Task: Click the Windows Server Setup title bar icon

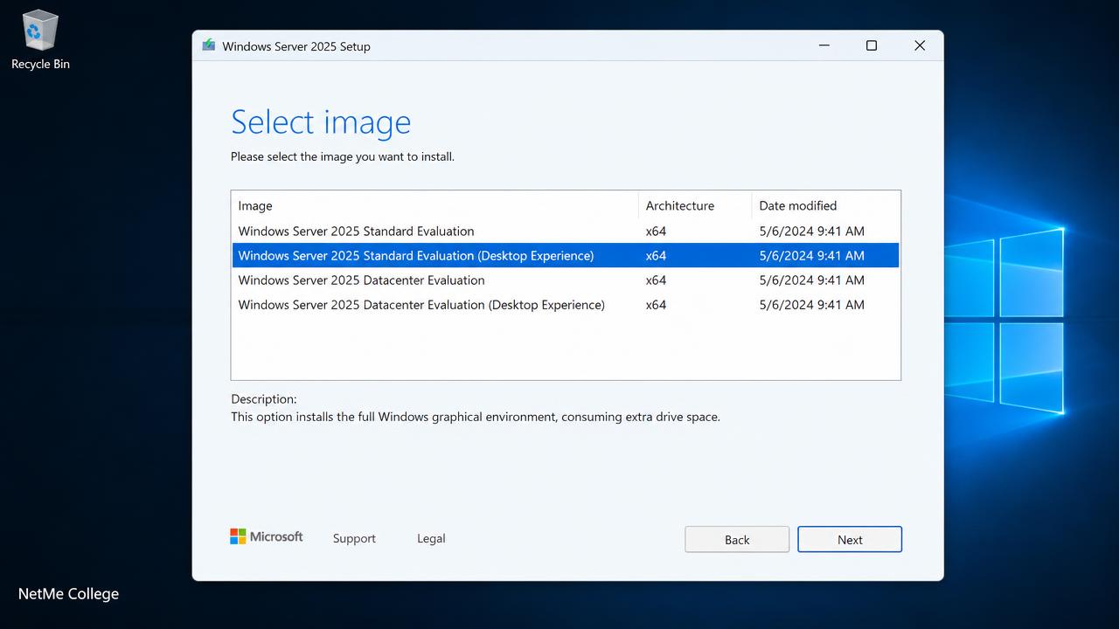Action: 208,45
